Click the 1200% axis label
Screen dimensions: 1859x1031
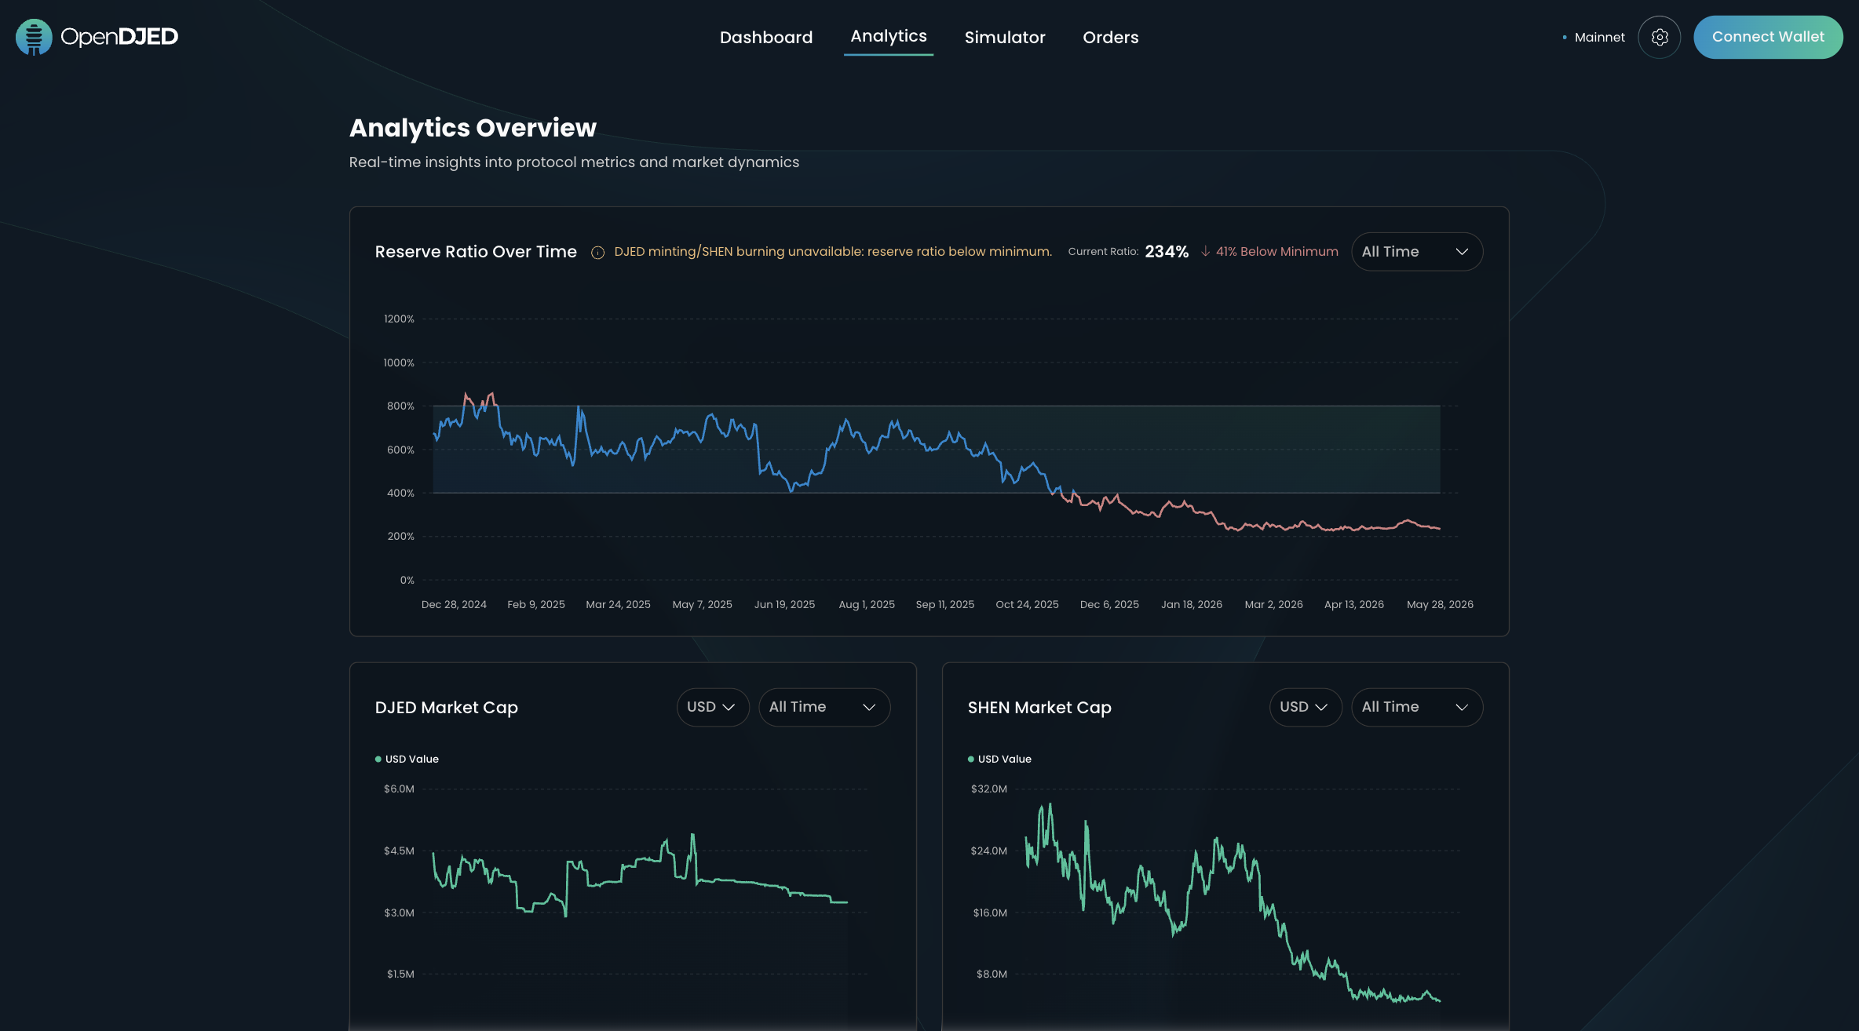[399, 319]
